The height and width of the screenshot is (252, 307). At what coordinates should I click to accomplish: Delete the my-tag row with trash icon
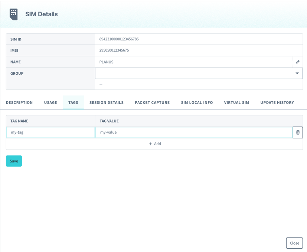[x=298, y=132]
